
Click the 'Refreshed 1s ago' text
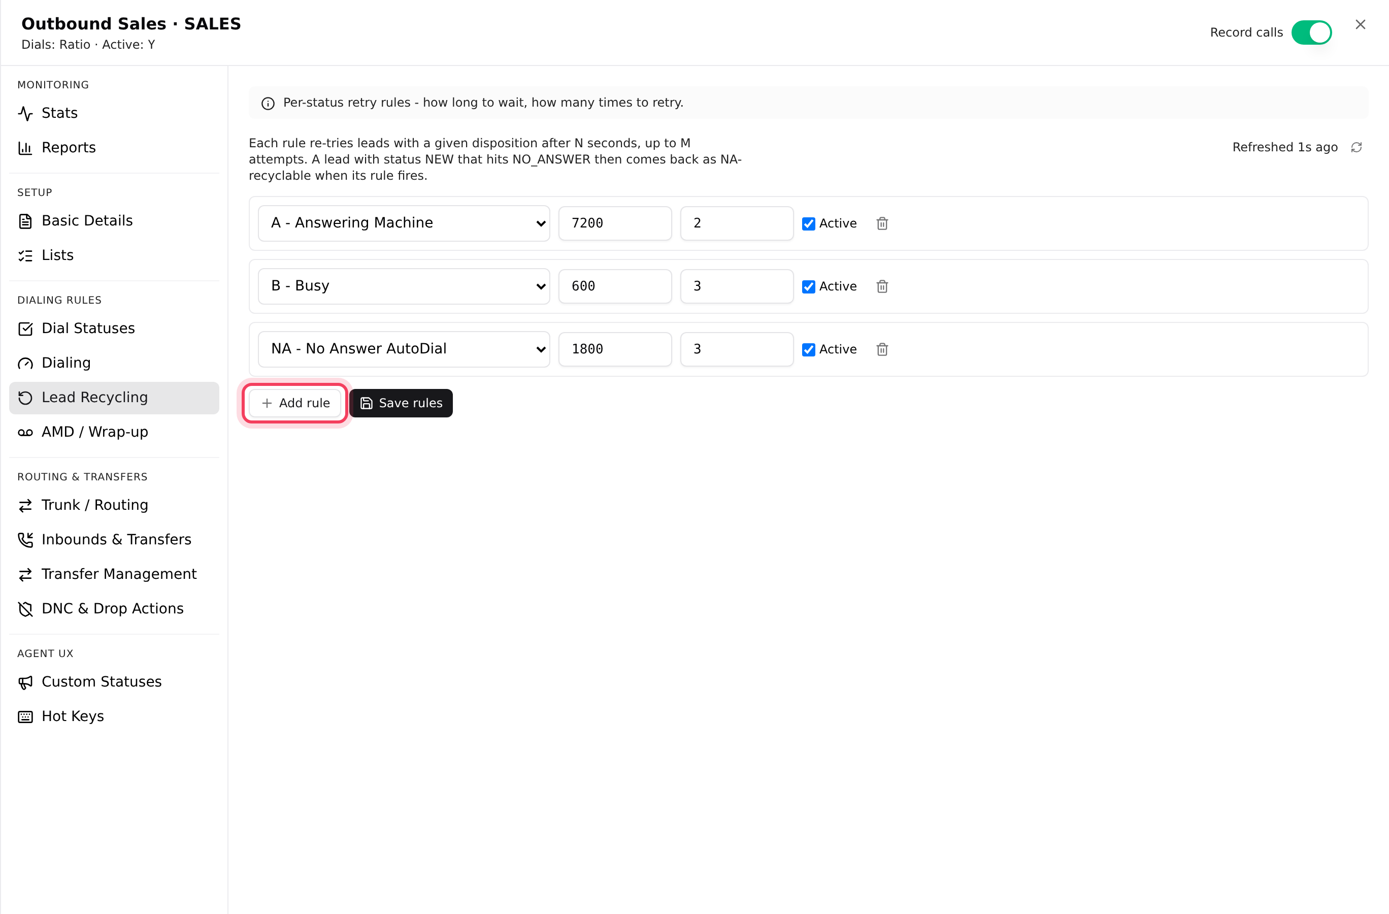coord(1284,147)
